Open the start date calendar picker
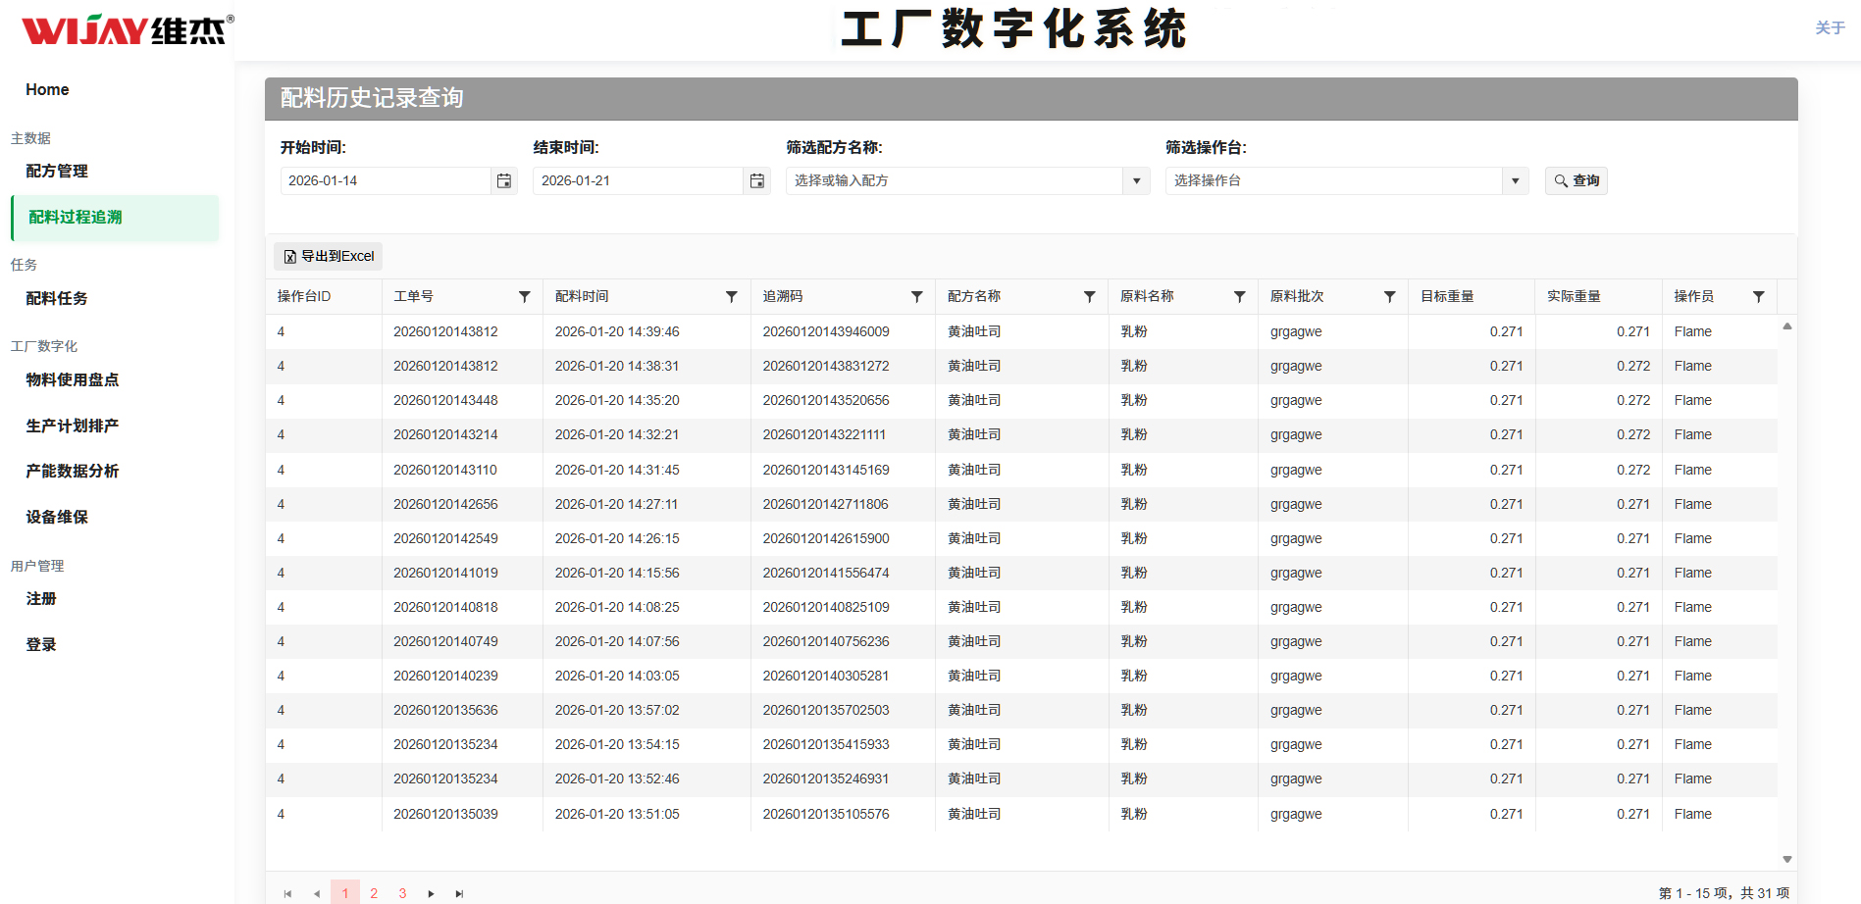 tap(503, 180)
